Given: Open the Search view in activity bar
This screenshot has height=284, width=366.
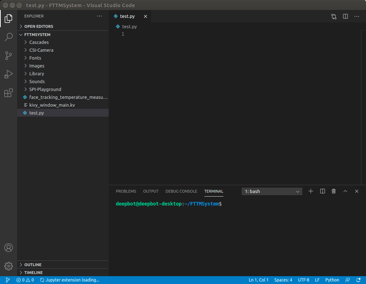Looking at the screenshot, I should (9, 37).
